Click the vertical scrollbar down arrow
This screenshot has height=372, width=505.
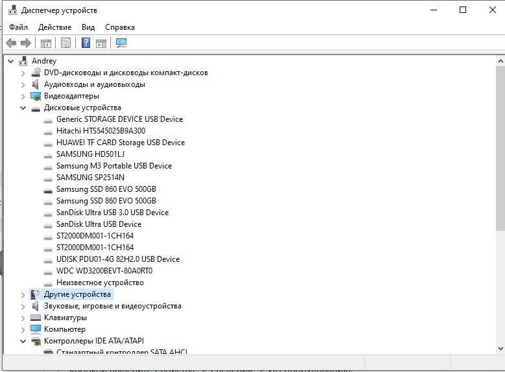tap(499, 349)
